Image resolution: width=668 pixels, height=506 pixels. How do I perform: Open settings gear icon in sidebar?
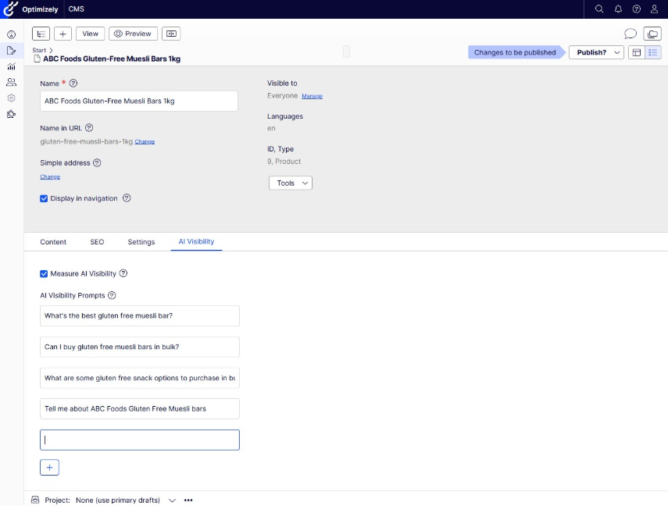click(12, 98)
